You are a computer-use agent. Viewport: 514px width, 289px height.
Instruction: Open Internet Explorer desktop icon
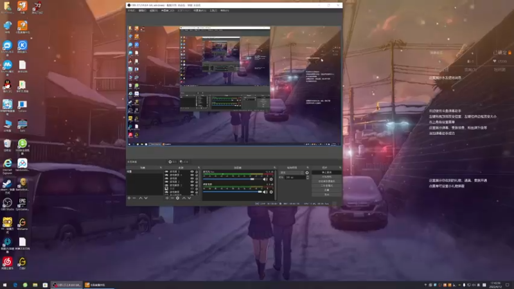tap(7, 165)
